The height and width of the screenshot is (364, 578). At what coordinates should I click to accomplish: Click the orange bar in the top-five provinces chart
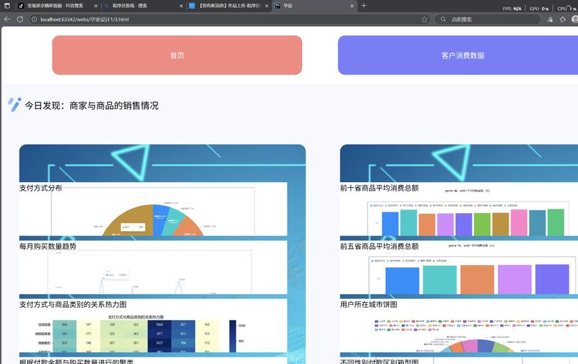[x=477, y=280]
